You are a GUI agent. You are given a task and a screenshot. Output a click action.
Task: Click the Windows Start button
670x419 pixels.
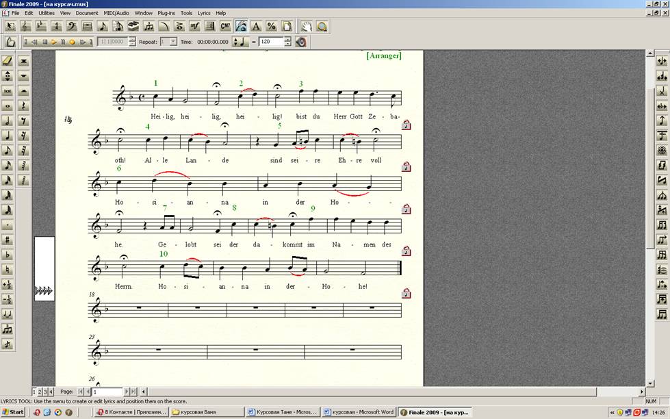pos(13,412)
